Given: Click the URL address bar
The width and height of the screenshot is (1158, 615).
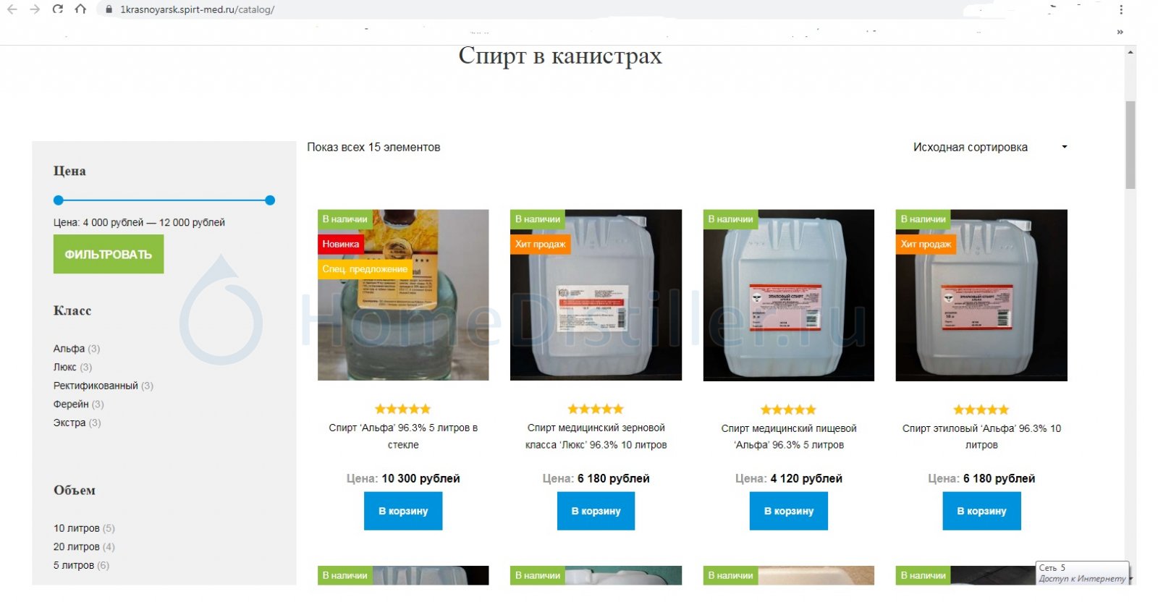Looking at the screenshot, I should click(507, 9).
